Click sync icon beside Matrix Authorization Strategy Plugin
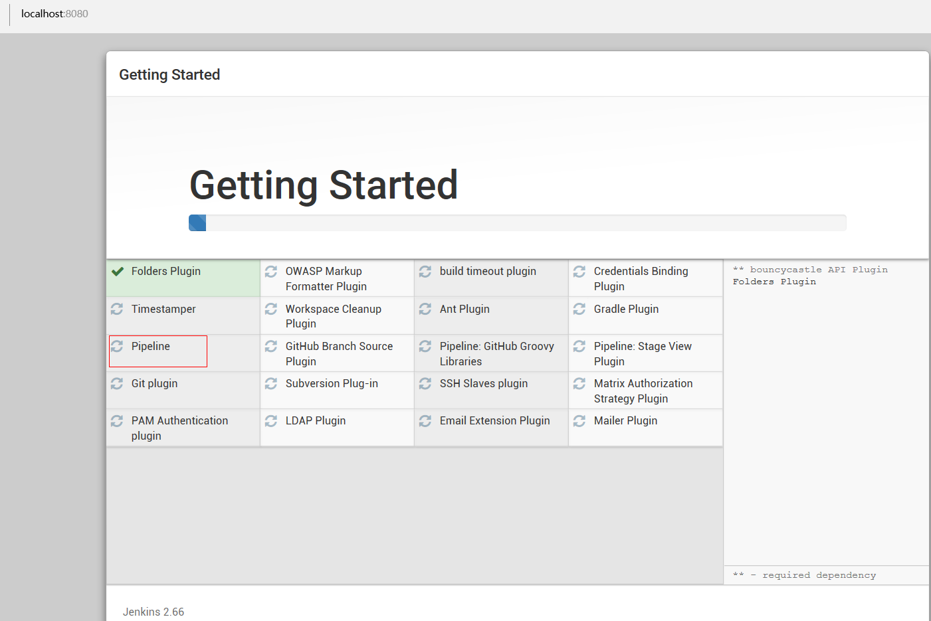Viewport: 931px width, 621px height. [x=579, y=383]
